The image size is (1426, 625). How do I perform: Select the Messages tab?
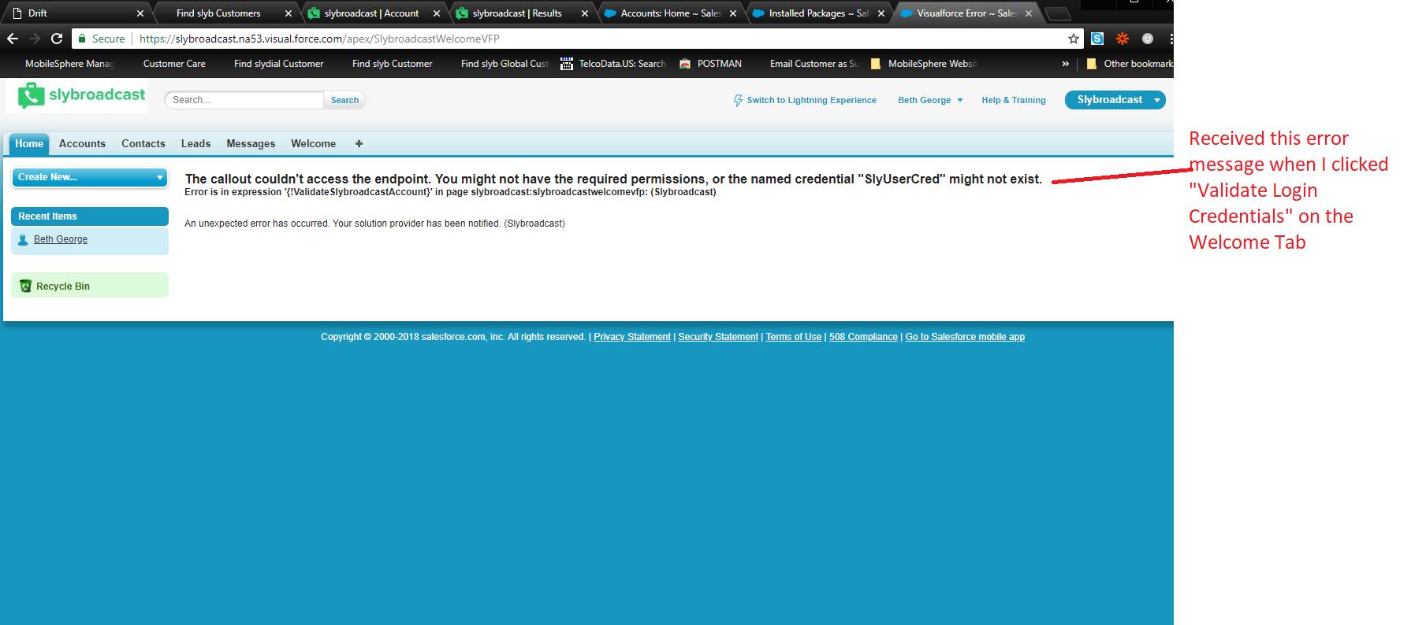click(x=251, y=143)
